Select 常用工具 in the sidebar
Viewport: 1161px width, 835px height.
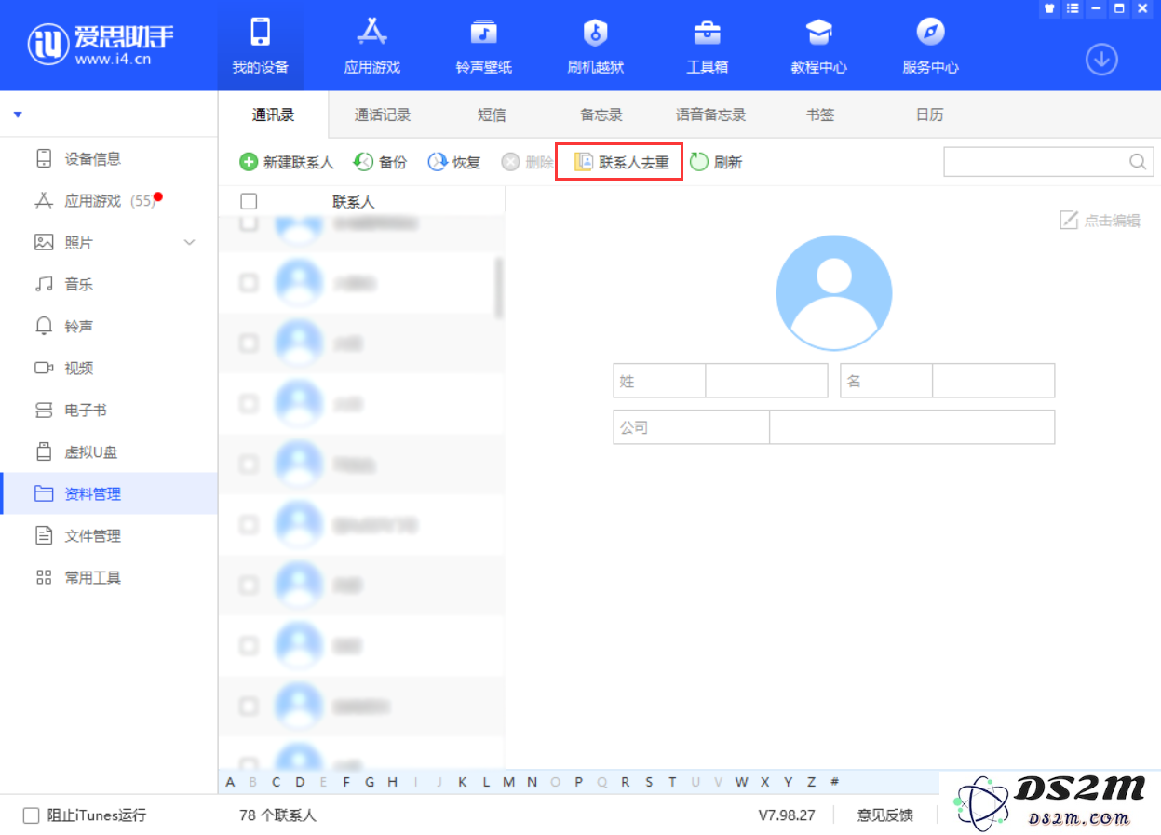[x=109, y=578]
